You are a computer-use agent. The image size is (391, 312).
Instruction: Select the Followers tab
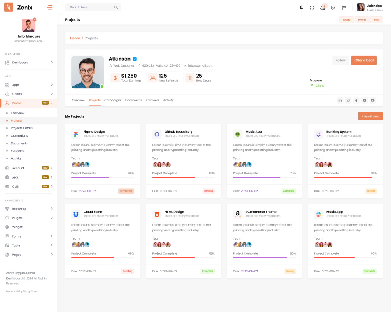(152, 100)
